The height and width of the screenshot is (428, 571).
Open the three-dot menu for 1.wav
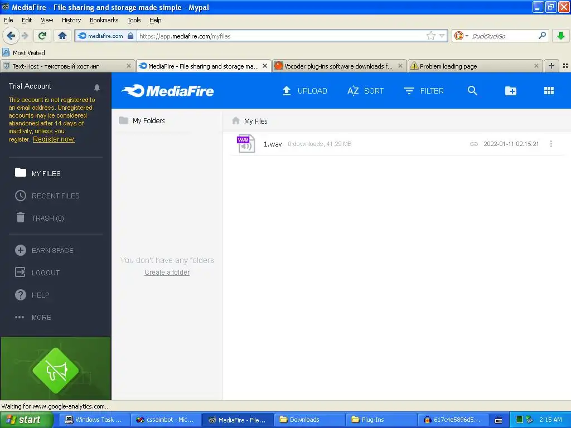551,144
